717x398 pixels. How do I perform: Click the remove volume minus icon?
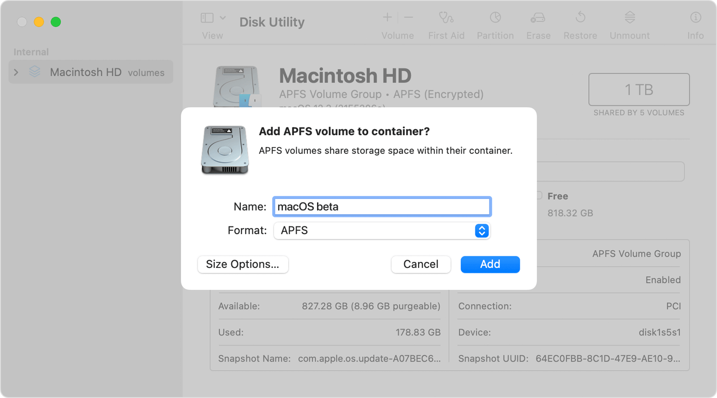409,17
